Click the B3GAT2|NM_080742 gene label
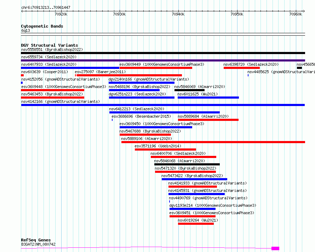This screenshot has width=315, height=252. pos(38,244)
